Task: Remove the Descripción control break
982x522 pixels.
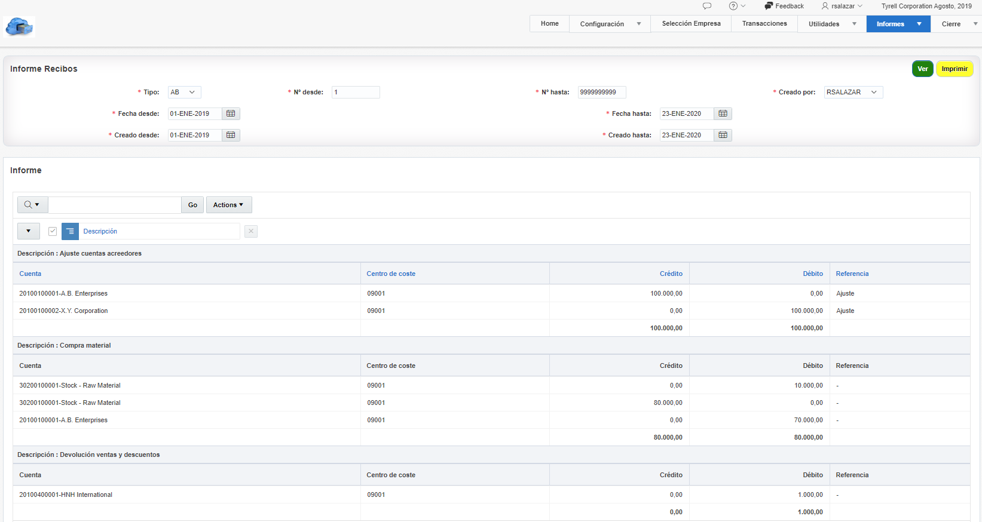Action: pos(251,231)
